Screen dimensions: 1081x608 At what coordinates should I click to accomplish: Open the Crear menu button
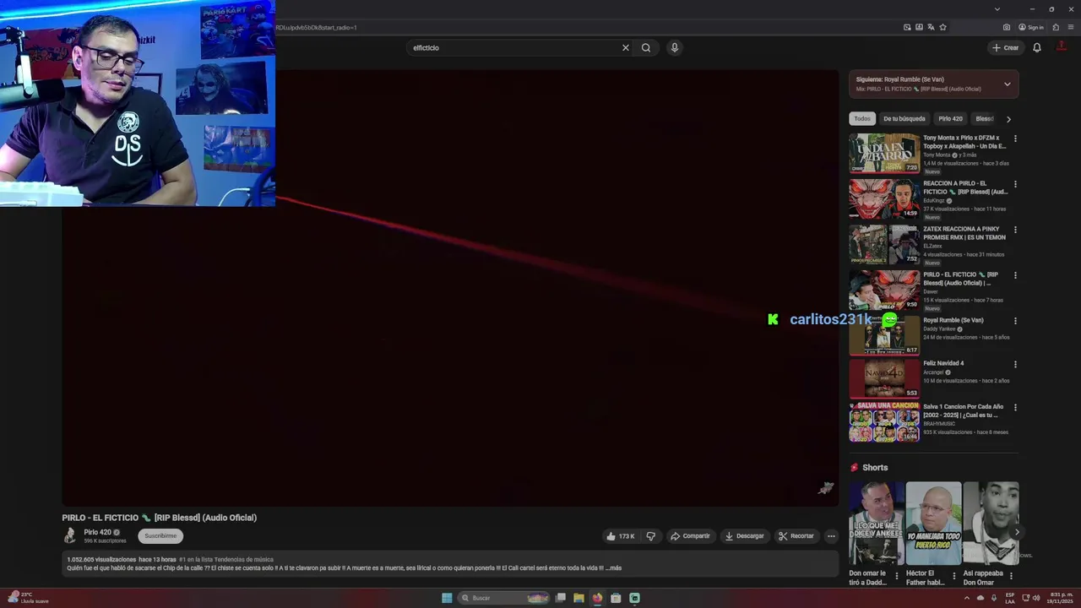pos(1006,48)
